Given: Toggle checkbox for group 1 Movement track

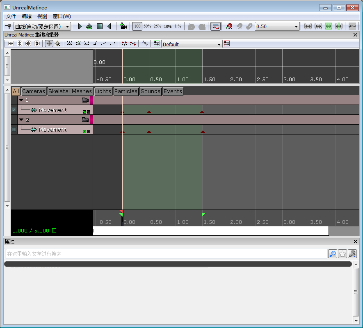Looking at the screenshot, I should [x=14, y=110].
